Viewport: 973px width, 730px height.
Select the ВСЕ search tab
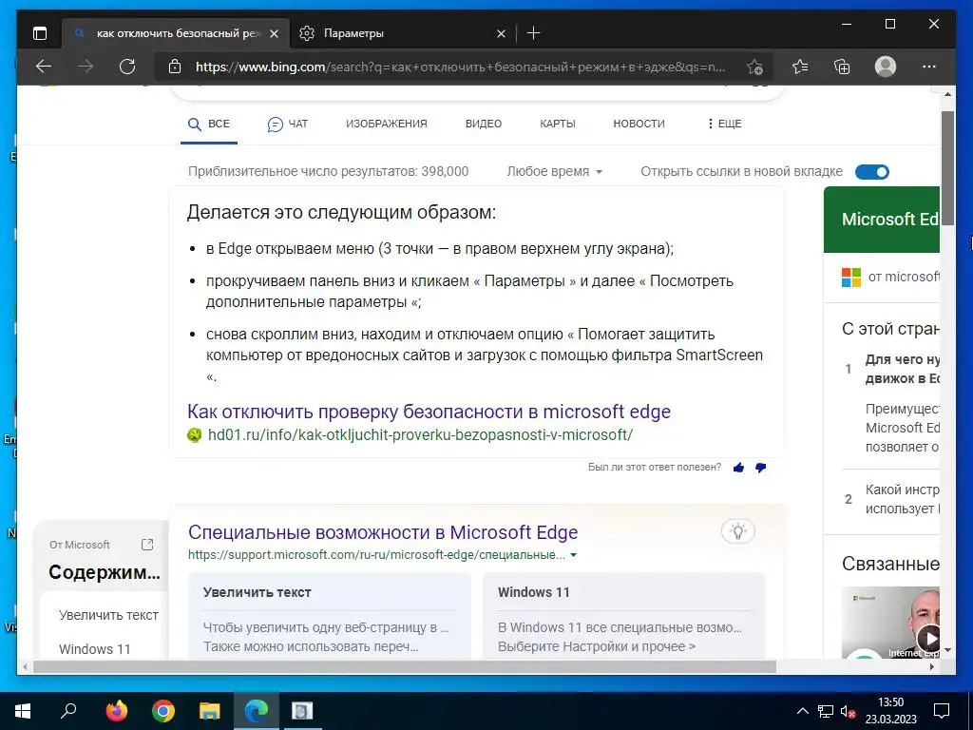click(209, 124)
